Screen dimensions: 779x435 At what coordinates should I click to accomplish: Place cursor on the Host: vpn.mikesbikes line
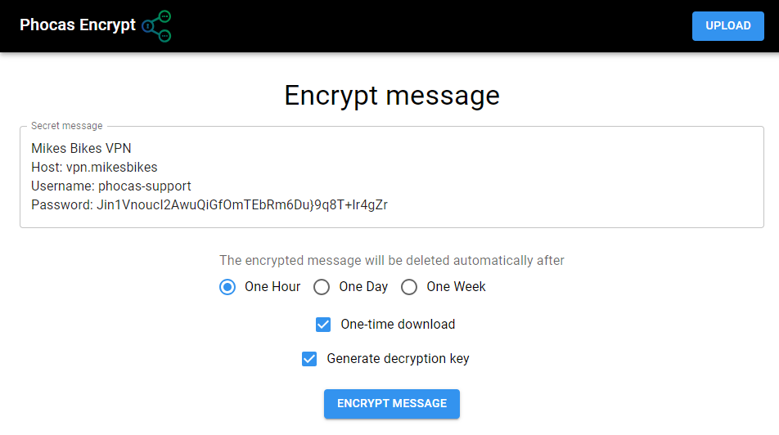pyautogui.click(x=94, y=168)
